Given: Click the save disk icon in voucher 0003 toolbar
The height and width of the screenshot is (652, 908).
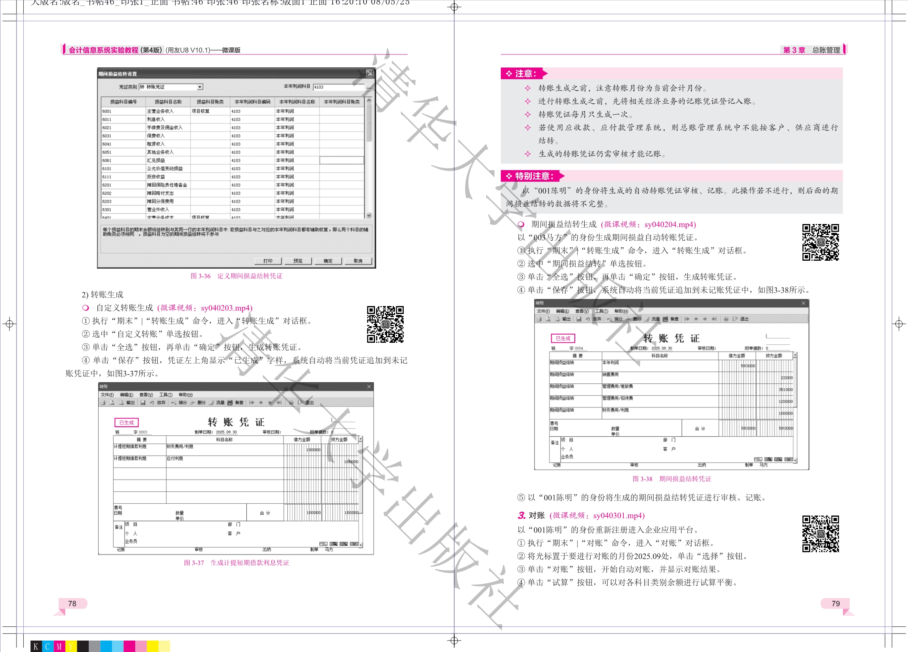Looking at the screenshot, I should pyautogui.click(x=143, y=402).
